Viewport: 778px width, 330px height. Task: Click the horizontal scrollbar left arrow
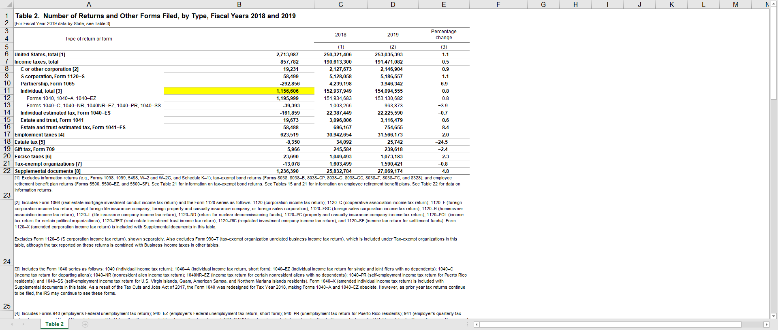tap(477, 324)
